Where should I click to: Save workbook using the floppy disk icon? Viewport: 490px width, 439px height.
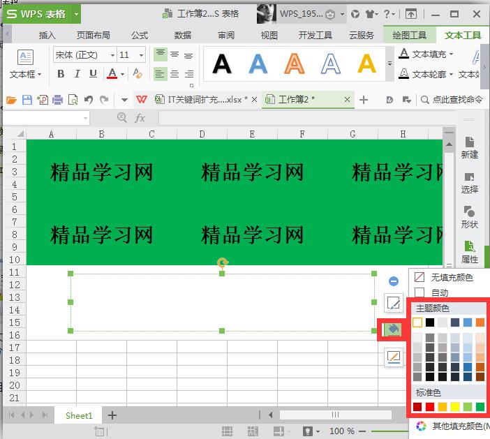coord(27,100)
